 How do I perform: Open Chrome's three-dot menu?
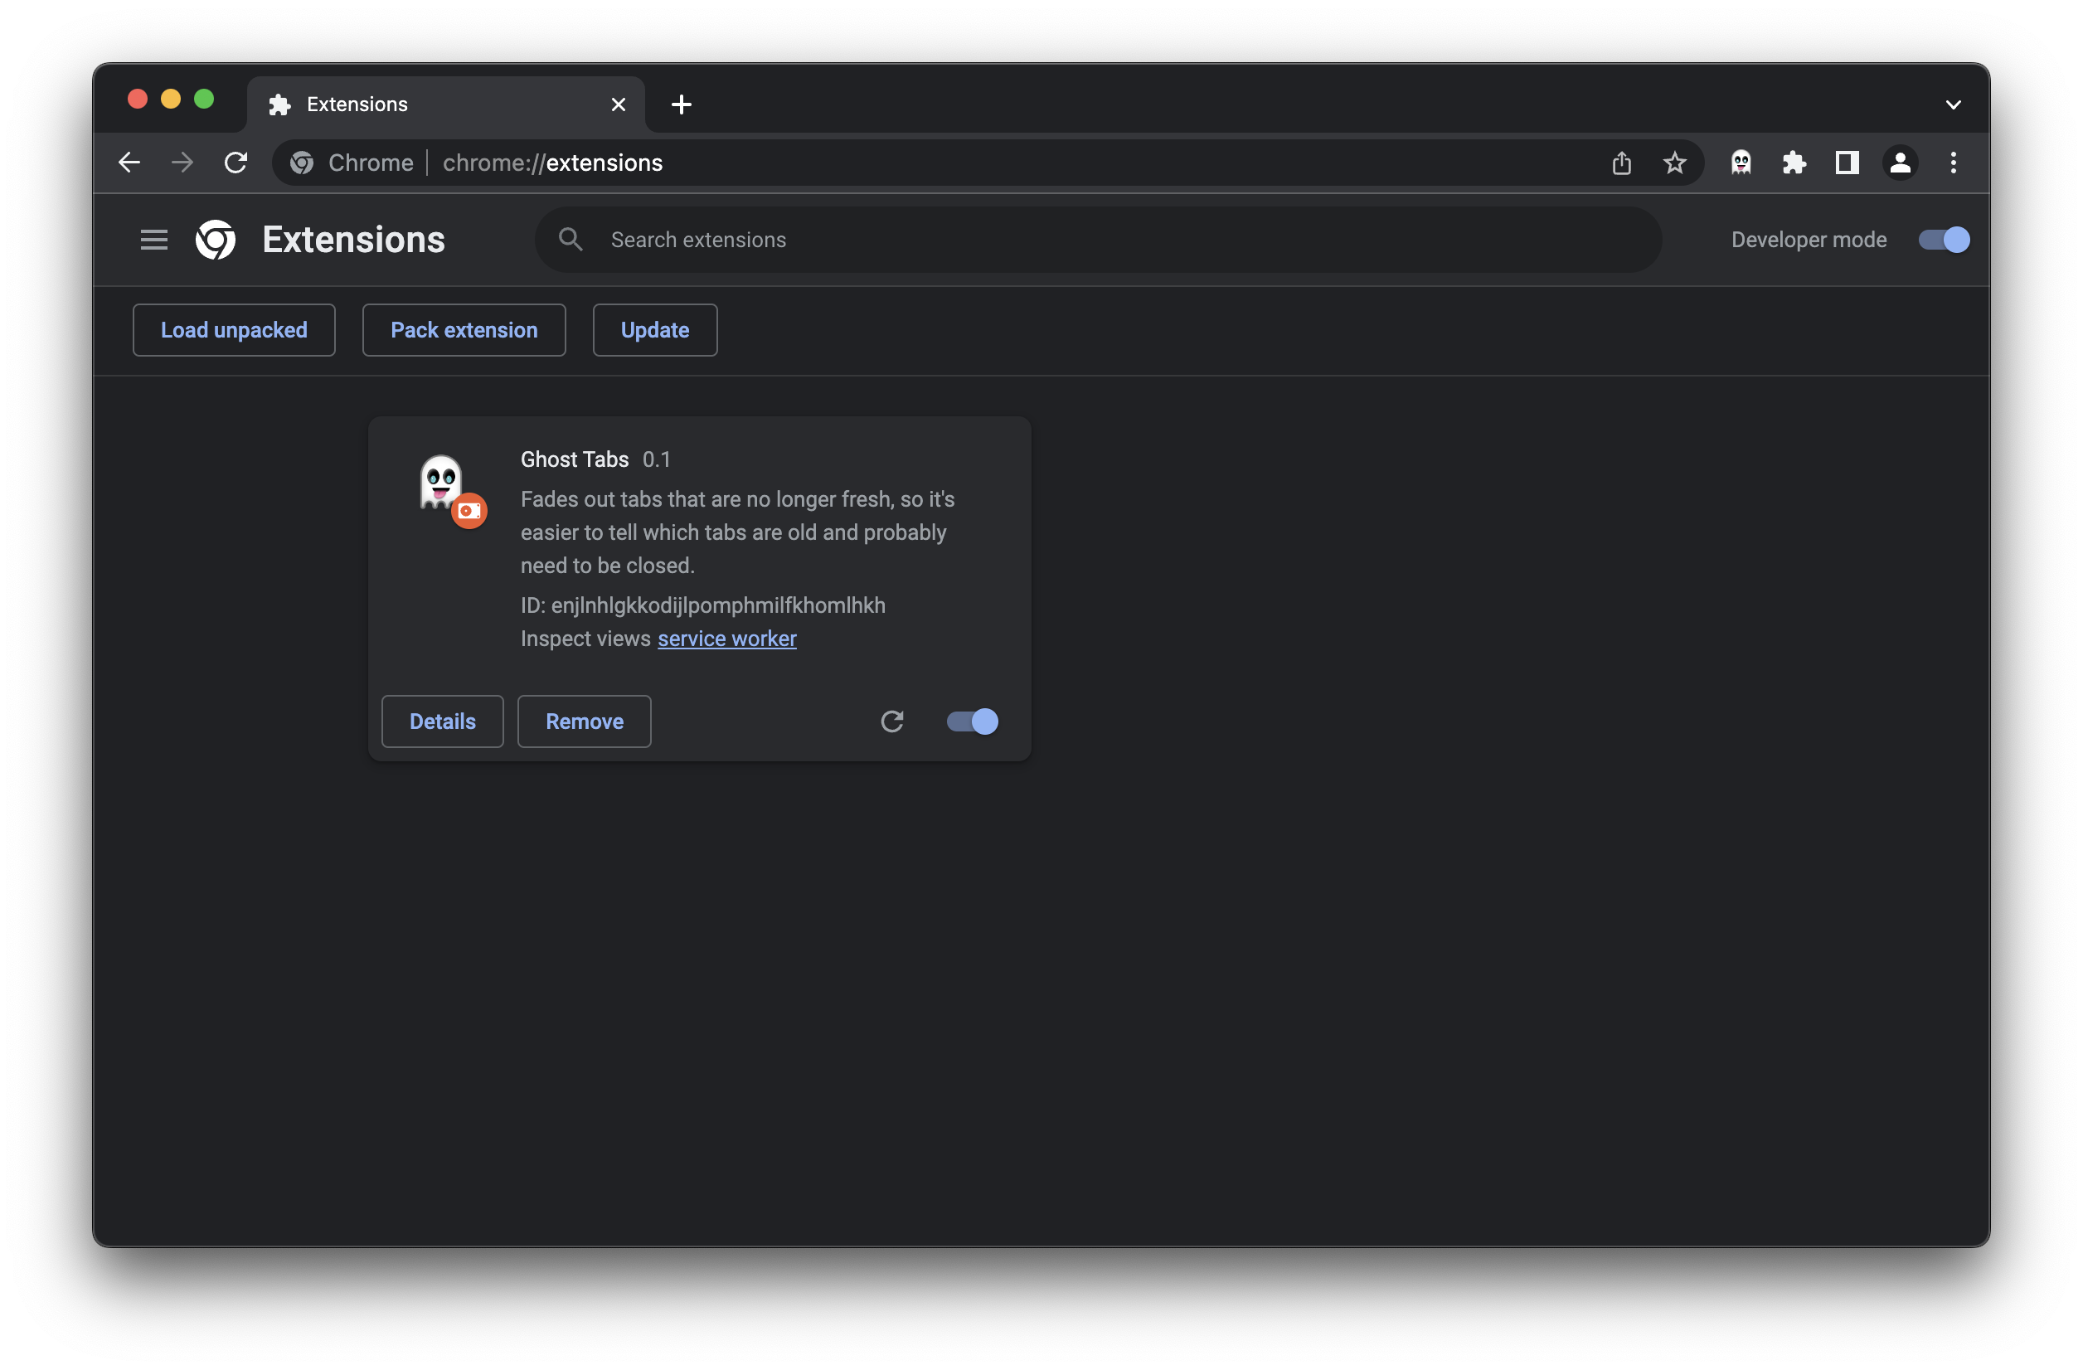coord(1953,163)
